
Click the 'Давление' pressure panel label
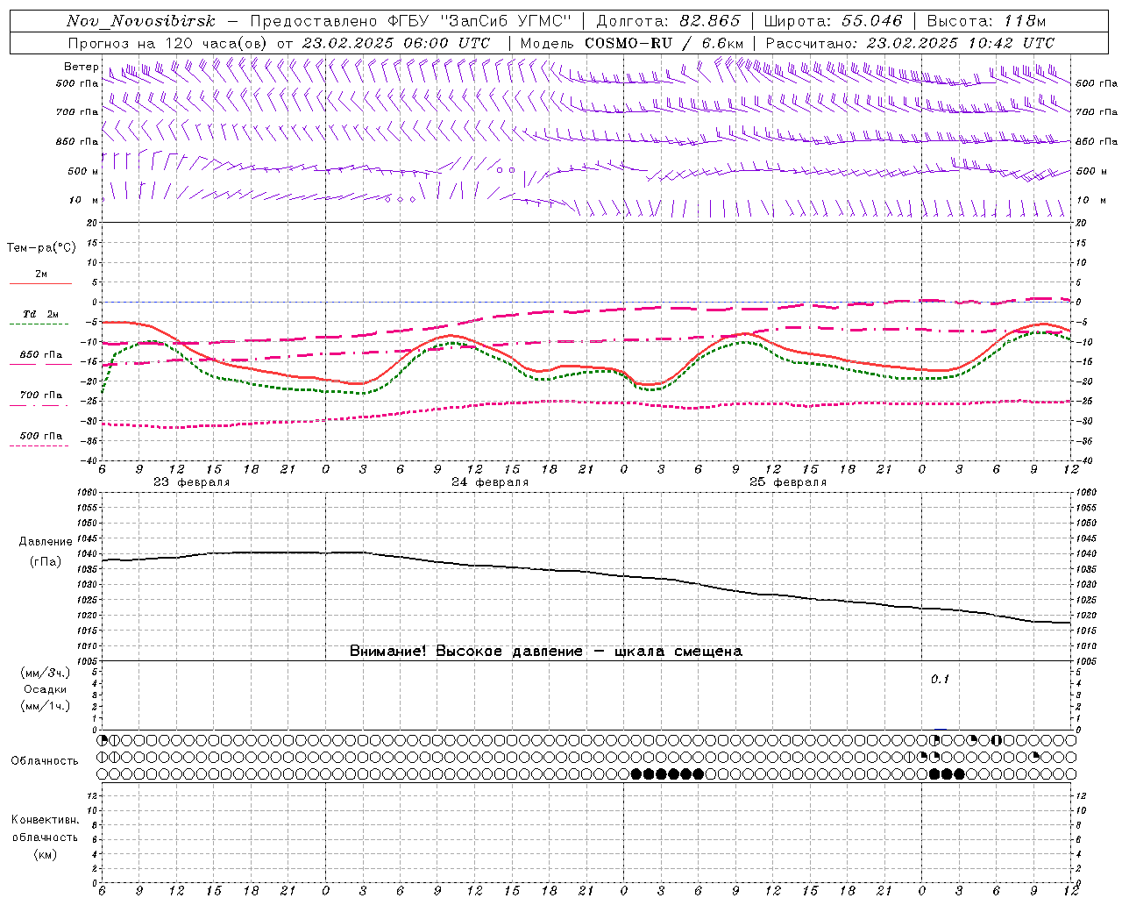point(46,542)
